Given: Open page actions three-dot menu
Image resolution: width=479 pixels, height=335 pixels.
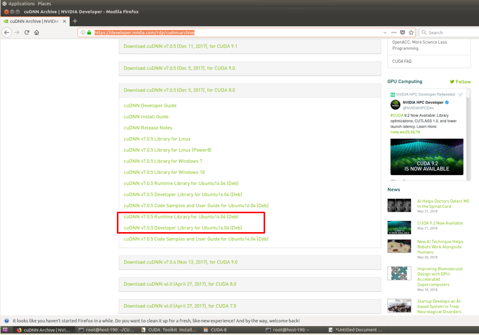Looking at the screenshot, I should (x=394, y=32).
